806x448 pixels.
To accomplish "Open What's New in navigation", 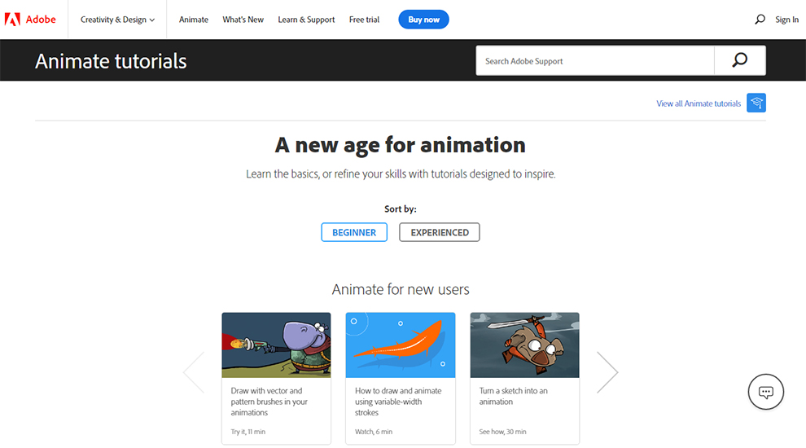I will point(243,20).
